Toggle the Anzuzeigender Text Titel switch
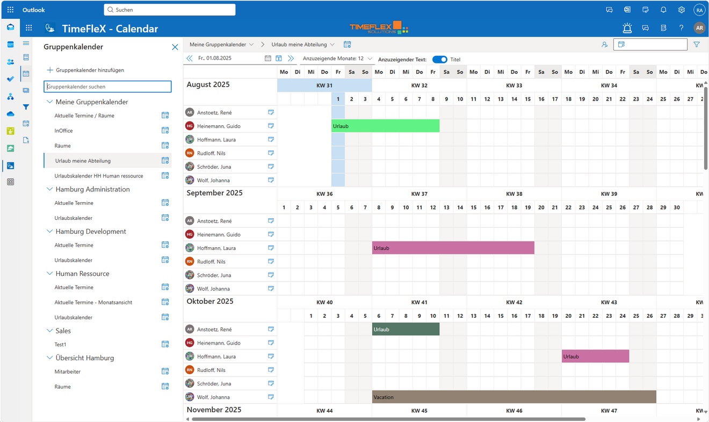 (440, 59)
